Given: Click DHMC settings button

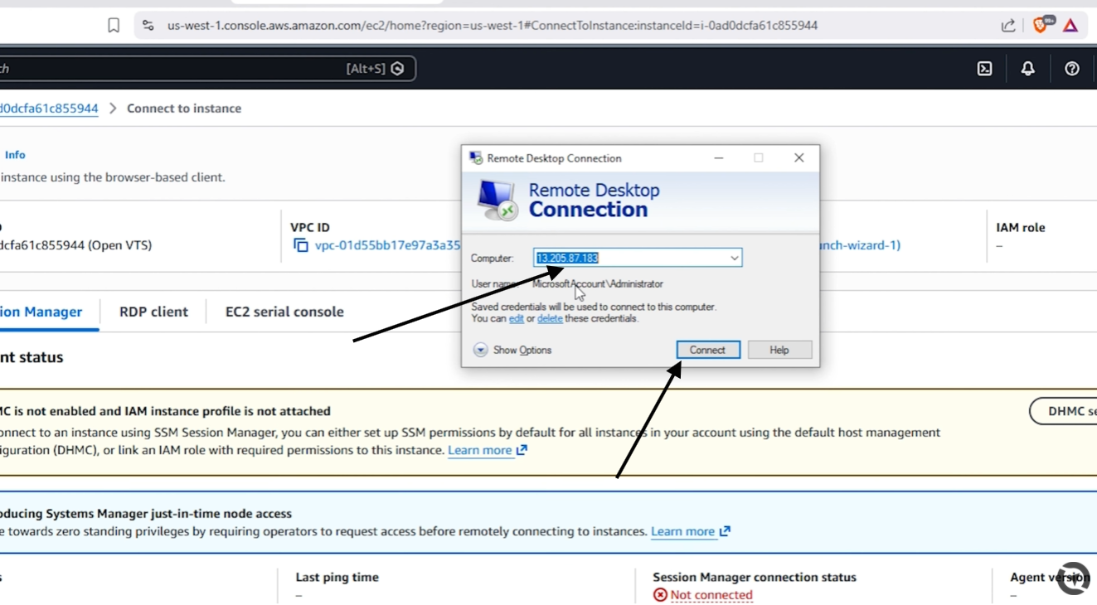Looking at the screenshot, I should click(x=1064, y=411).
